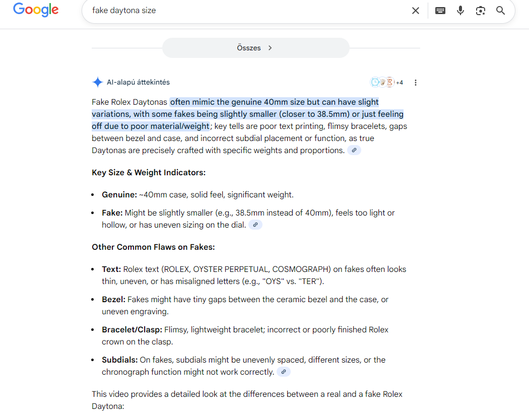Open source link after 'work correctly.'
Viewport: 529px width, 417px height.
284,372
